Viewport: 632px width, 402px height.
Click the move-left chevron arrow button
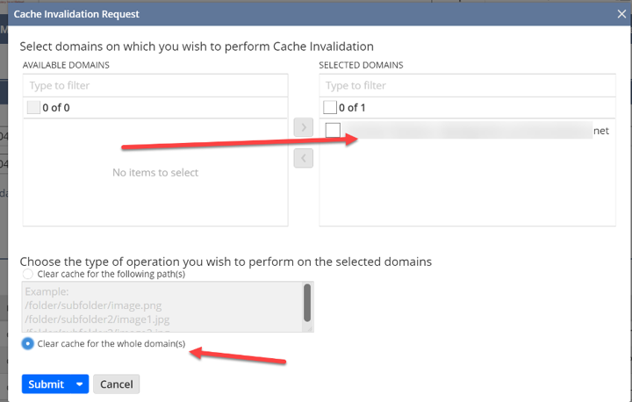click(x=304, y=158)
